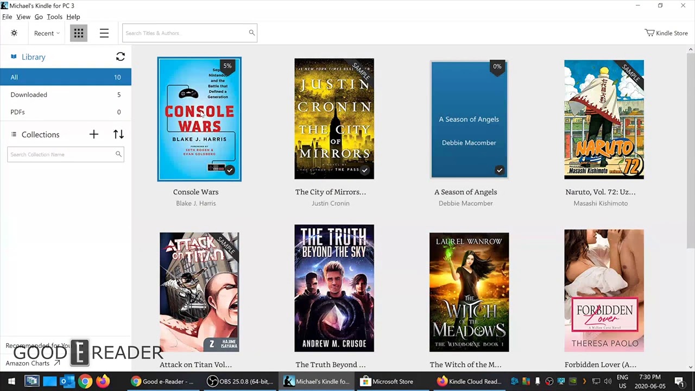Switch to grid view

79,33
